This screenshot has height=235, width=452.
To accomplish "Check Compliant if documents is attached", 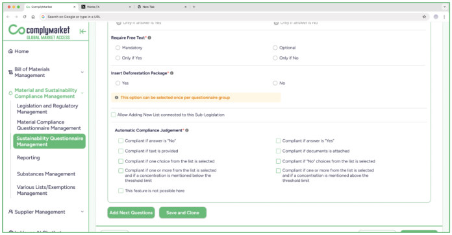I will tap(278, 151).
